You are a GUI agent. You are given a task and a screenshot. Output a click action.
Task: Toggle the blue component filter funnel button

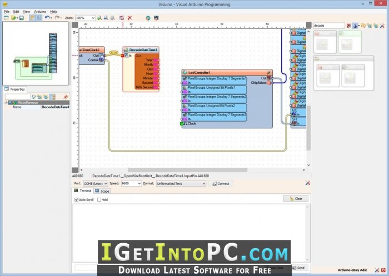pyautogui.click(x=355, y=26)
